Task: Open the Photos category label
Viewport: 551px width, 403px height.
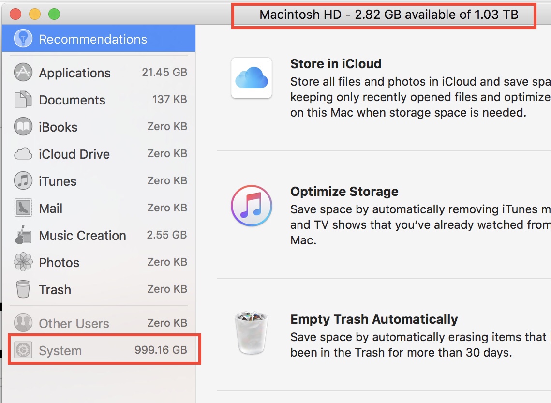Action: (59, 263)
